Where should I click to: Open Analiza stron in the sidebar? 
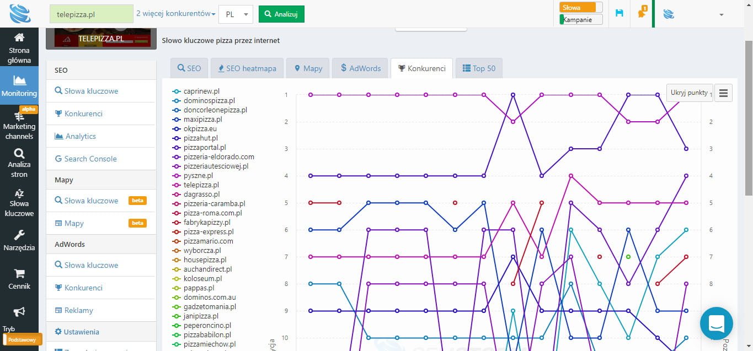[19, 163]
